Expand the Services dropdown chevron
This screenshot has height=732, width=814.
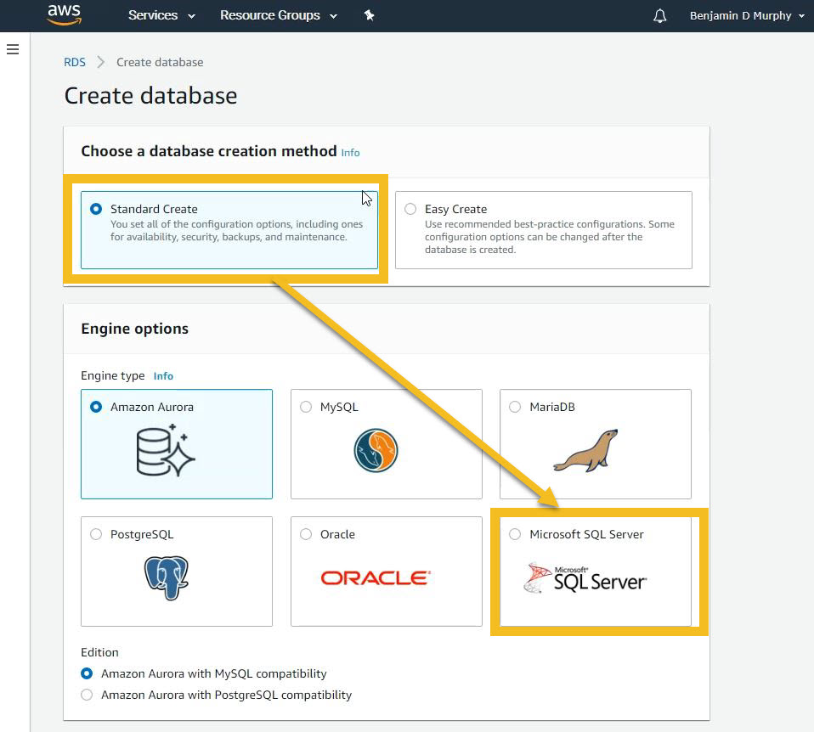(191, 16)
